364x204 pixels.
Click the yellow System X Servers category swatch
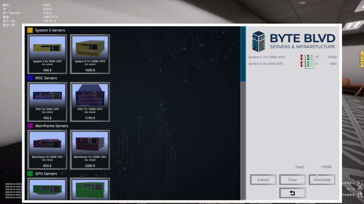coord(30,30)
